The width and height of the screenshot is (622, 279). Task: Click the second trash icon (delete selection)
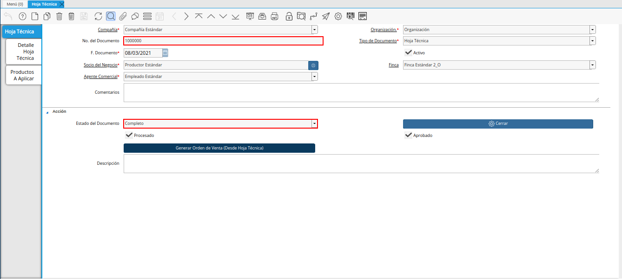pos(71,16)
